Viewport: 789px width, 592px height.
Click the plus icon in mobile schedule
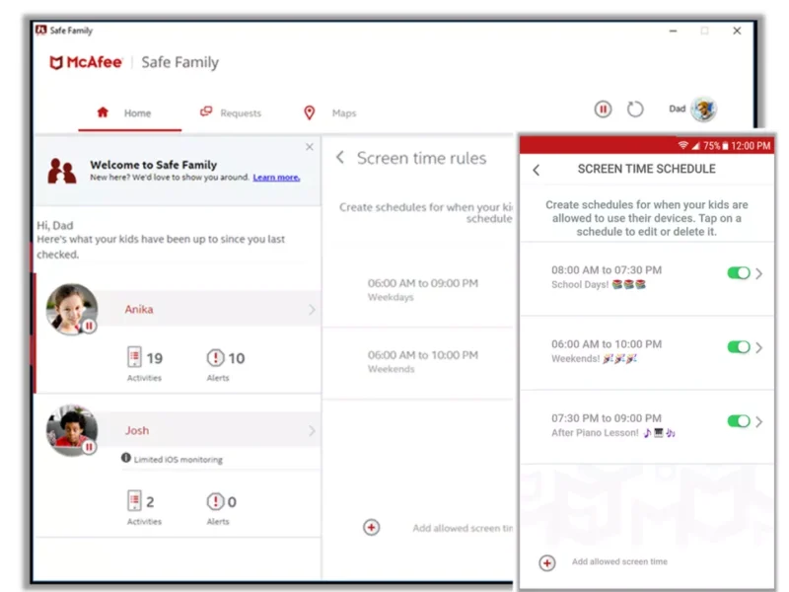(547, 562)
